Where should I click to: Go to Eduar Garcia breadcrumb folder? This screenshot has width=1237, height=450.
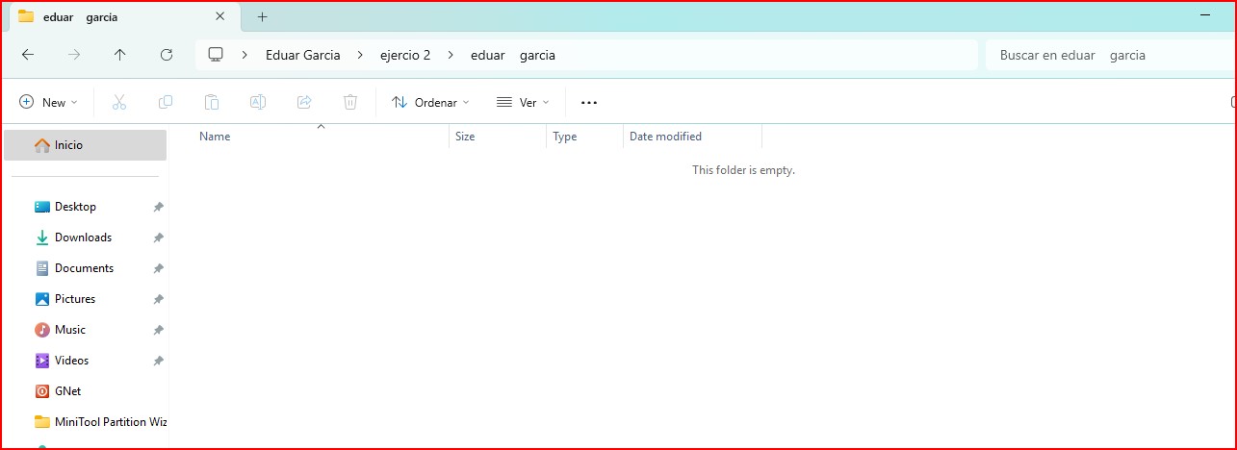[x=302, y=55]
